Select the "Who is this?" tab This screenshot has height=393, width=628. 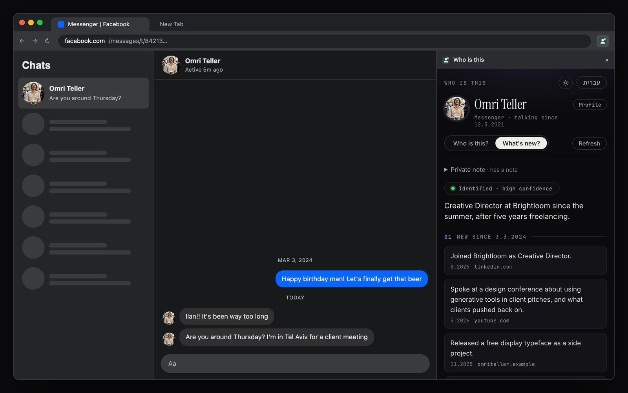click(x=471, y=143)
